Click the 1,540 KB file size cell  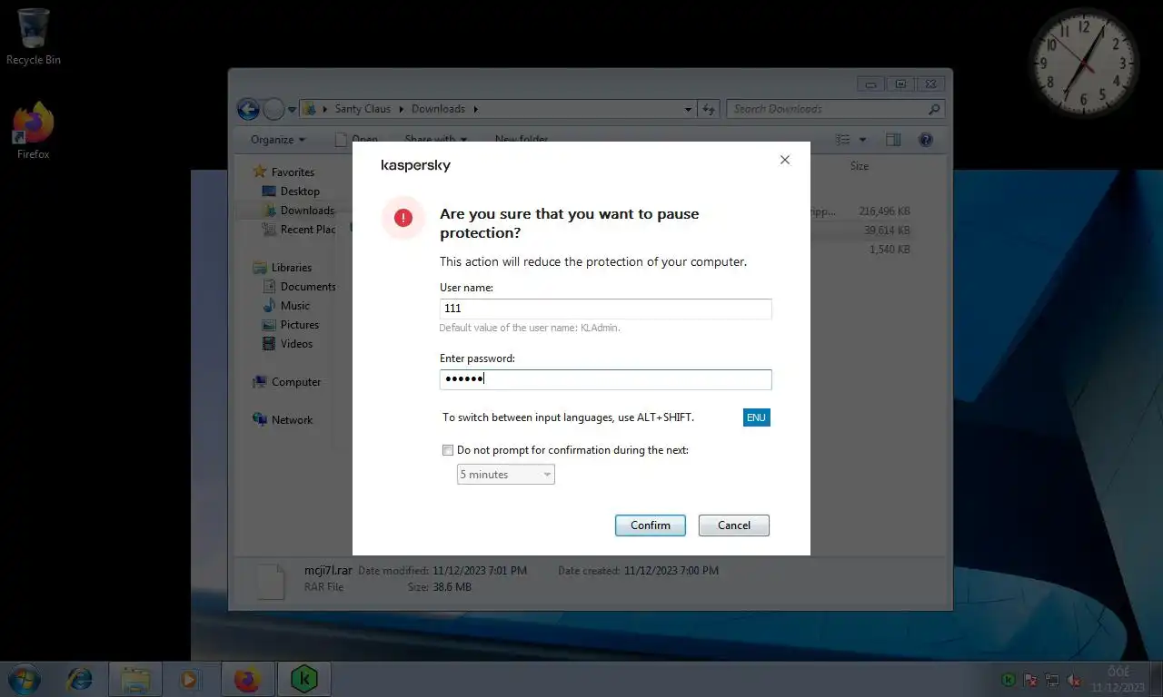pos(890,250)
